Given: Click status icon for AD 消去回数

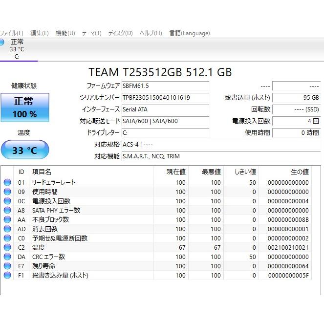Looking at the screenshot, I should point(7,229).
